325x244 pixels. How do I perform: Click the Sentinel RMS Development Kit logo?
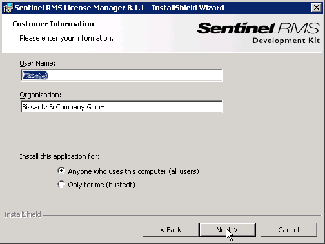[x=259, y=33]
